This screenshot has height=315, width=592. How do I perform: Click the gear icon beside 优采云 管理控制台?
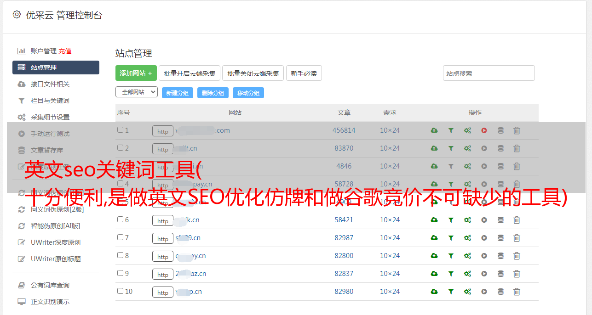coord(17,15)
